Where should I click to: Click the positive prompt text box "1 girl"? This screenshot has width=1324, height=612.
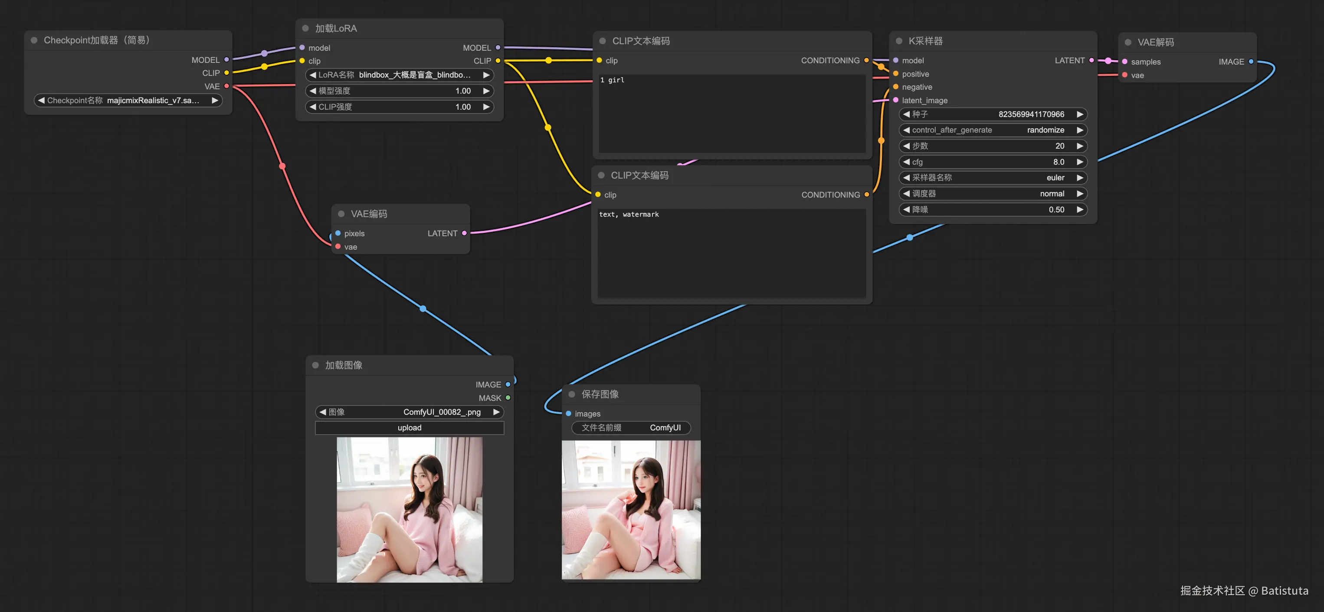pyautogui.click(x=731, y=113)
